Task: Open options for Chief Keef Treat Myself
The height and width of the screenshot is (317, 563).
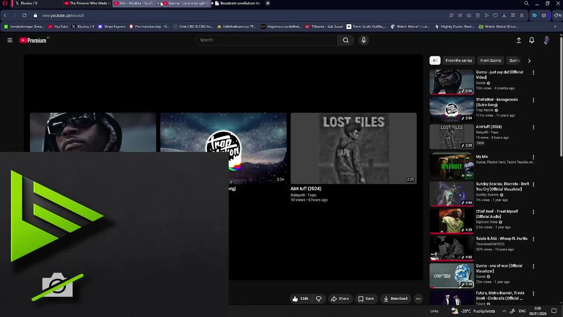Action: [x=534, y=212]
